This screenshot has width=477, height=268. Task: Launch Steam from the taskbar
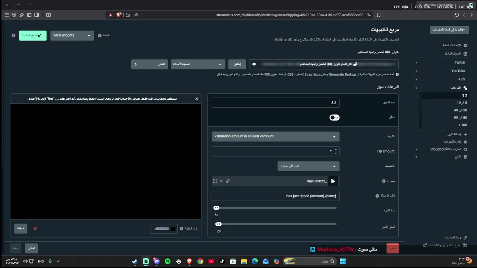tap(135, 261)
